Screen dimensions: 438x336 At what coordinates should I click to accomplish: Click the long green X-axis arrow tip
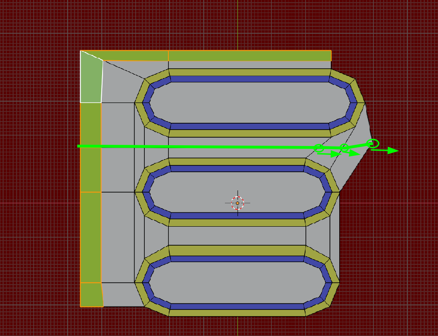(397, 151)
